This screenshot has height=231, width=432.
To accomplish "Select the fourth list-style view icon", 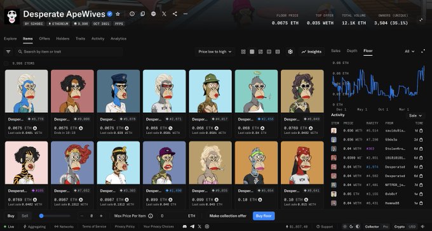I will pyautogui.click(x=269, y=52).
